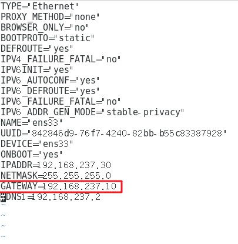Place cursor on PROXY_METHOD line
238x244 pixels.
pyautogui.click(x=50, y=16)
